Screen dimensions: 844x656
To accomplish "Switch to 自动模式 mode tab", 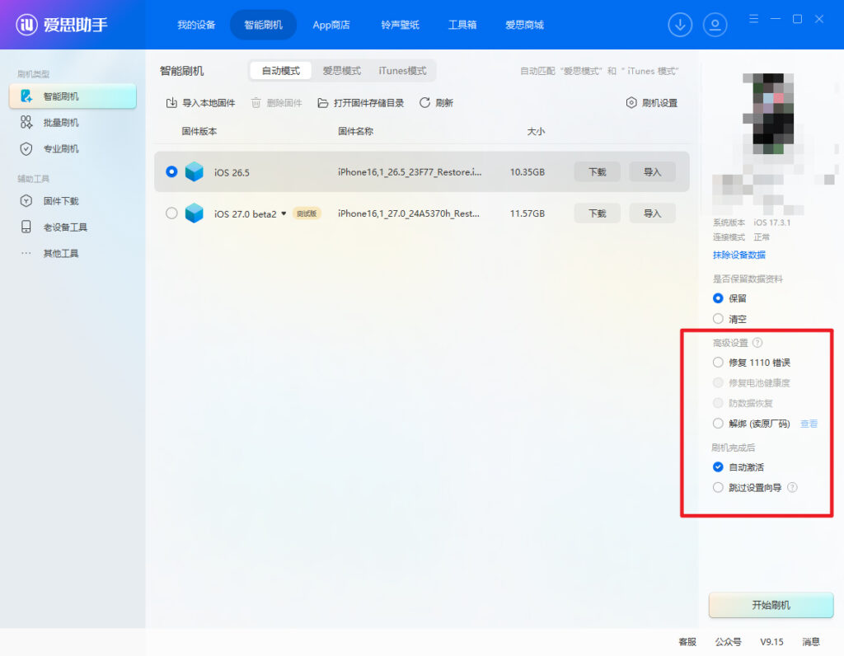I will tap(280, 71).
